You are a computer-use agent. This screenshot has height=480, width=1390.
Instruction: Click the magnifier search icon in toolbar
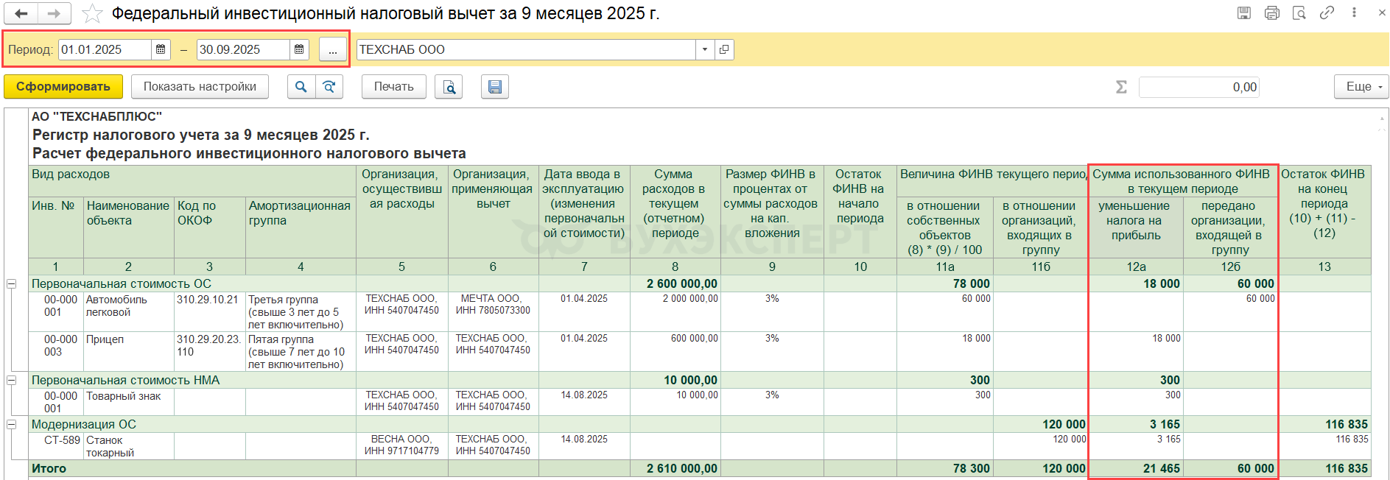(x=301, y=87)
